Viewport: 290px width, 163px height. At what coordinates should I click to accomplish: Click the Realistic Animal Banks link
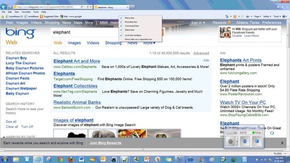coord(77,102)
